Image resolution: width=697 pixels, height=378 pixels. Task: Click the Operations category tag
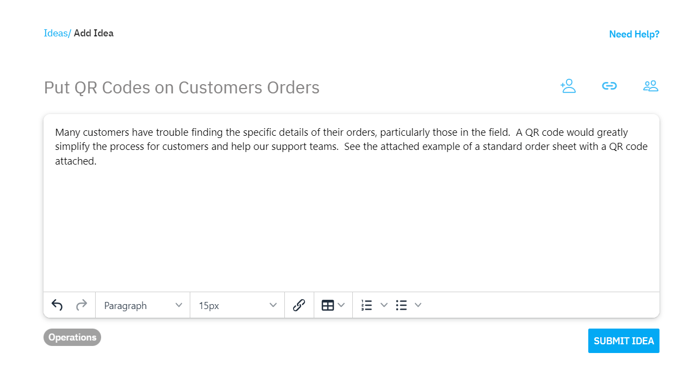pyautogui.click(x=72, y=337)
